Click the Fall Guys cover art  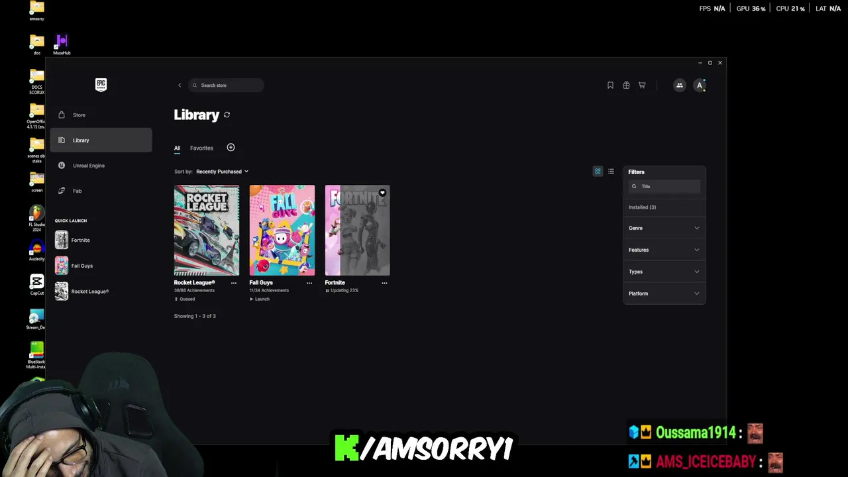click(x=282, y=230)
